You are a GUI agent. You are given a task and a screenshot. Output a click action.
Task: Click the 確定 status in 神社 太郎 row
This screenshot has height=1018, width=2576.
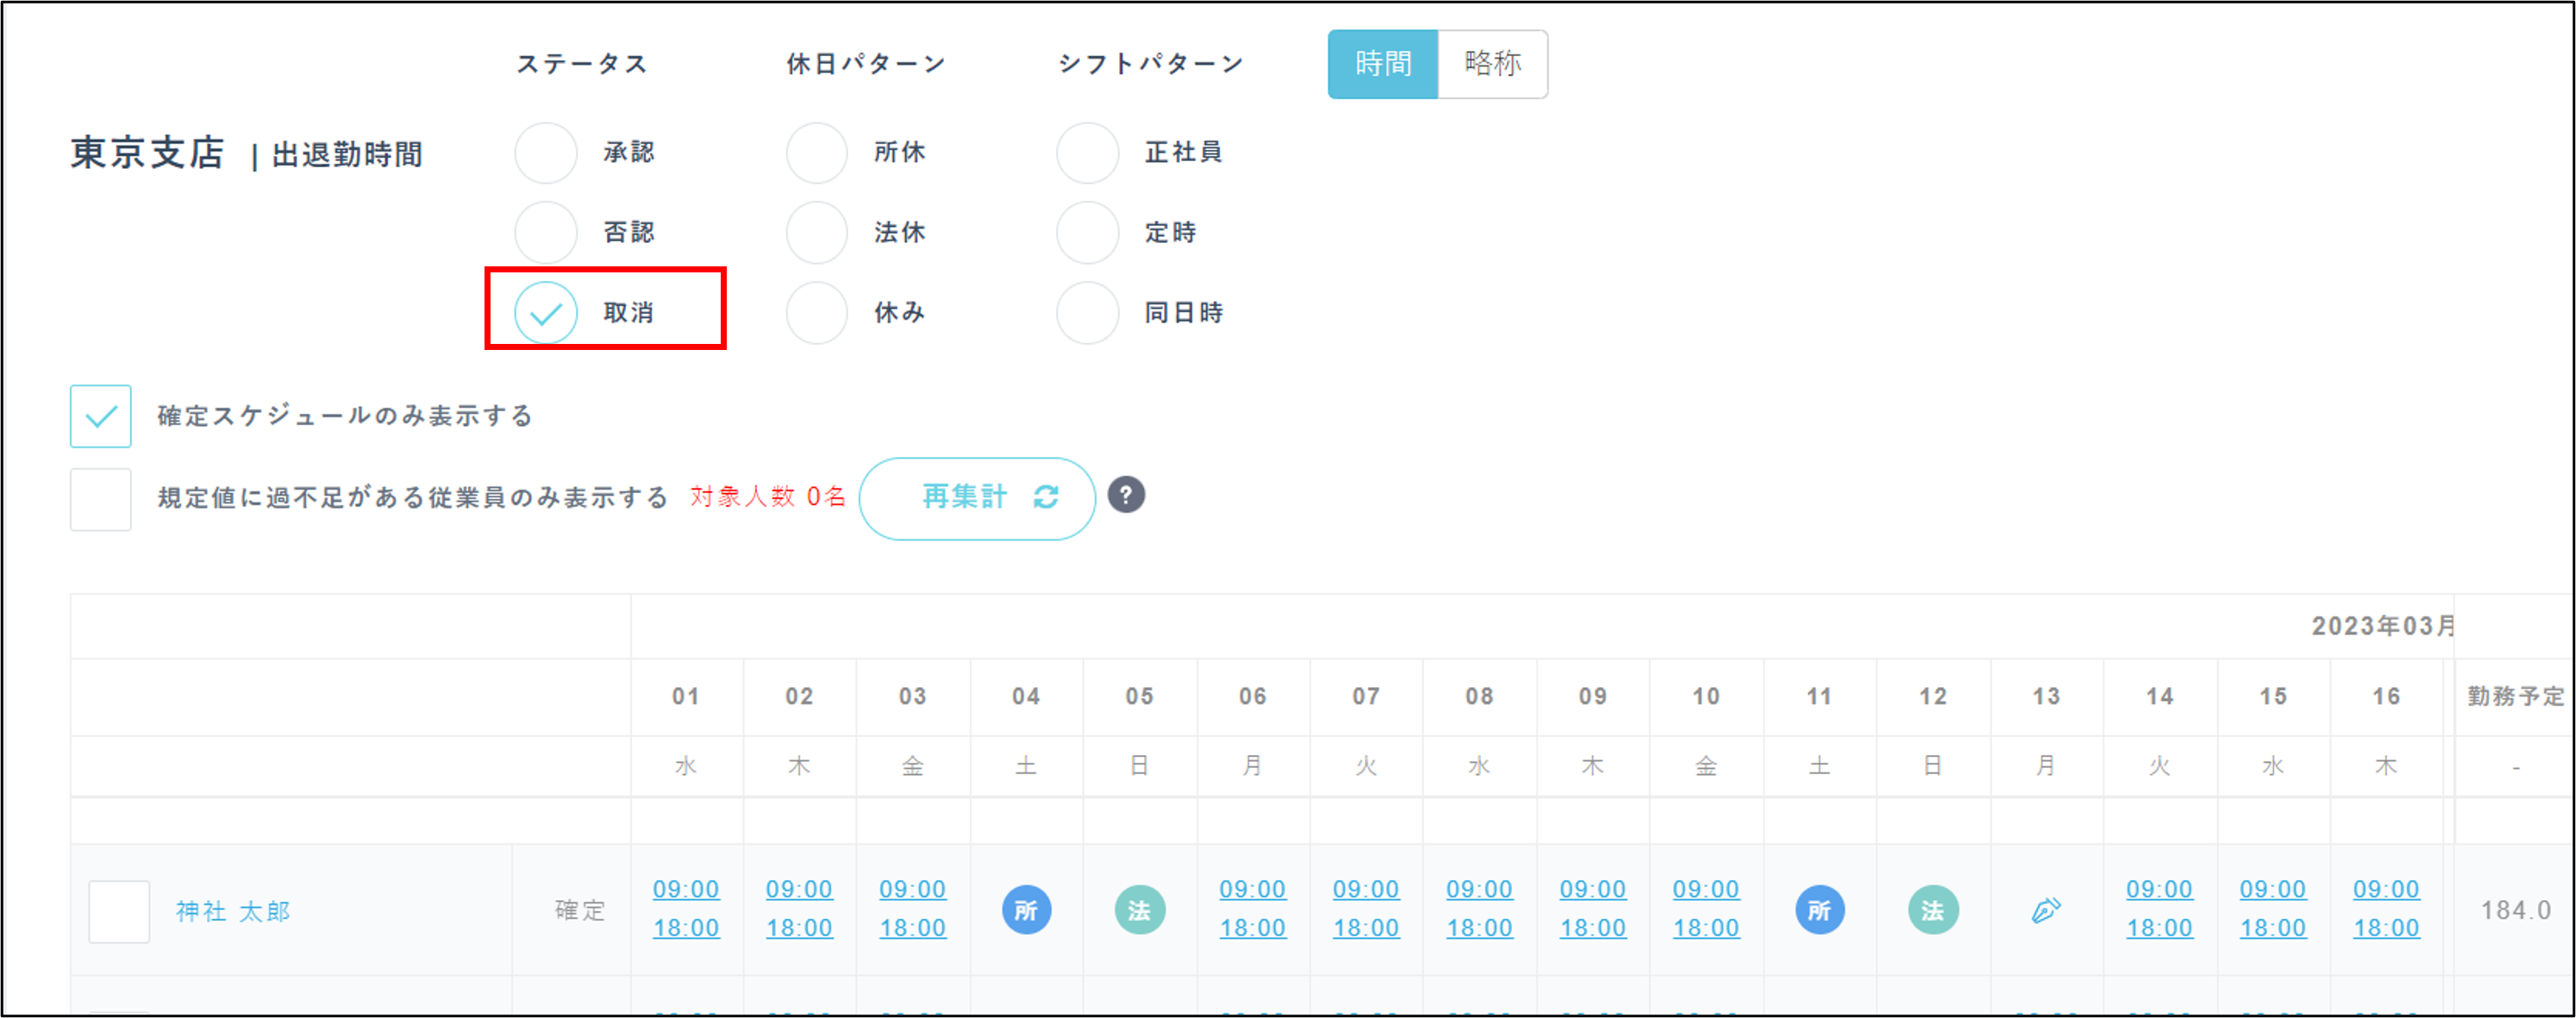coord(580,910)
